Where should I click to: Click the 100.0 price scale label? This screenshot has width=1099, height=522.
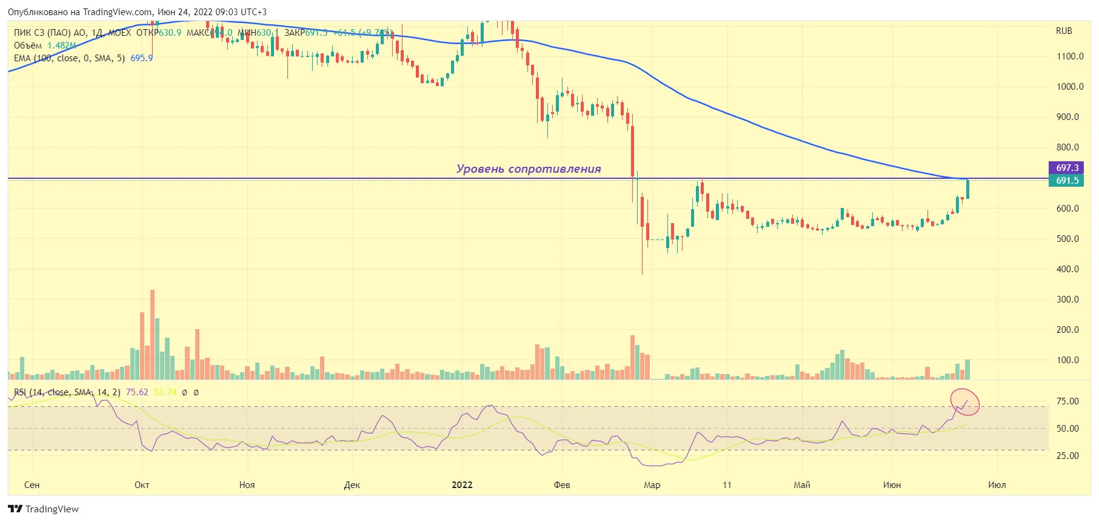point(1067,360)
